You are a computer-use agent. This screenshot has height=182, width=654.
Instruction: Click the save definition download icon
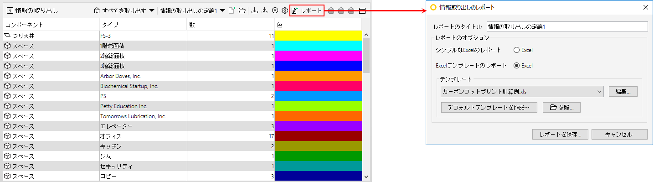(255, 10)
